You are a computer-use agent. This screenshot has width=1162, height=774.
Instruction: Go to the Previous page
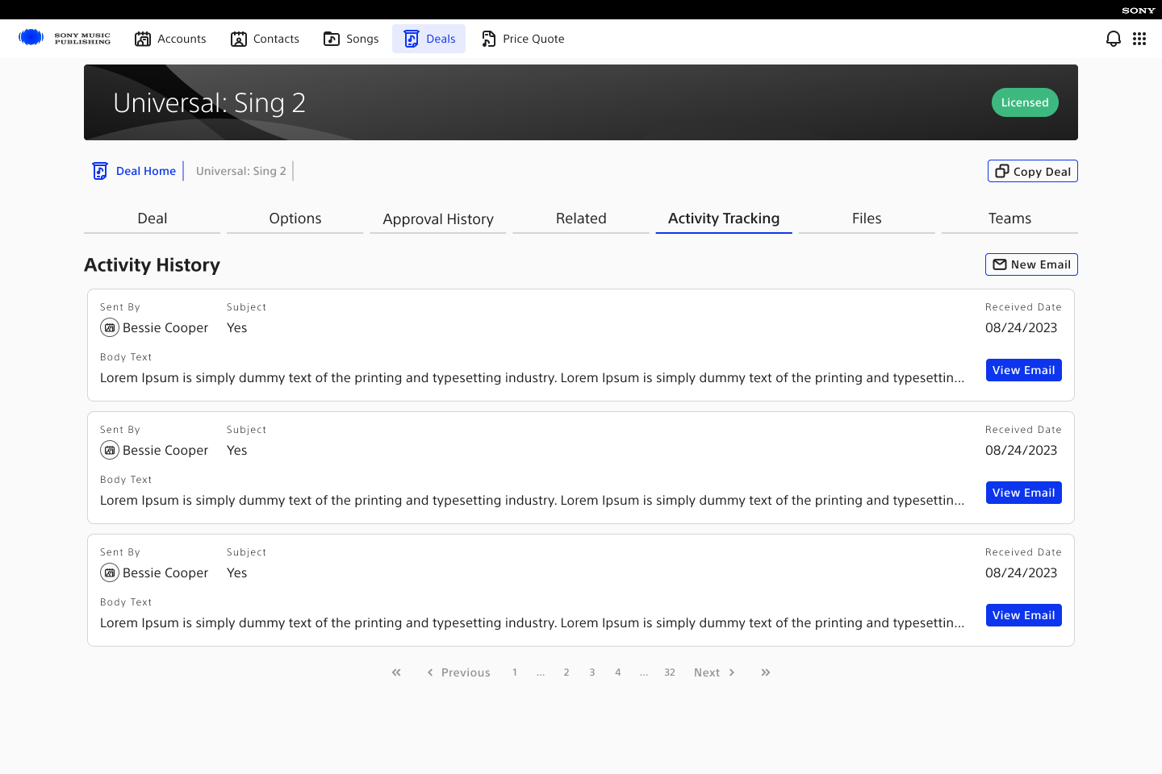[x=458, y=672]
